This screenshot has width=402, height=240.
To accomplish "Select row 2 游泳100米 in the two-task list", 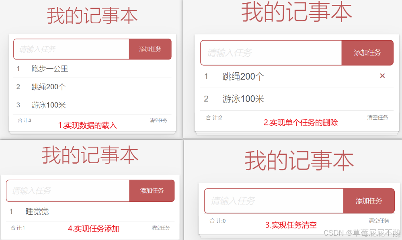I will point(297,99).
